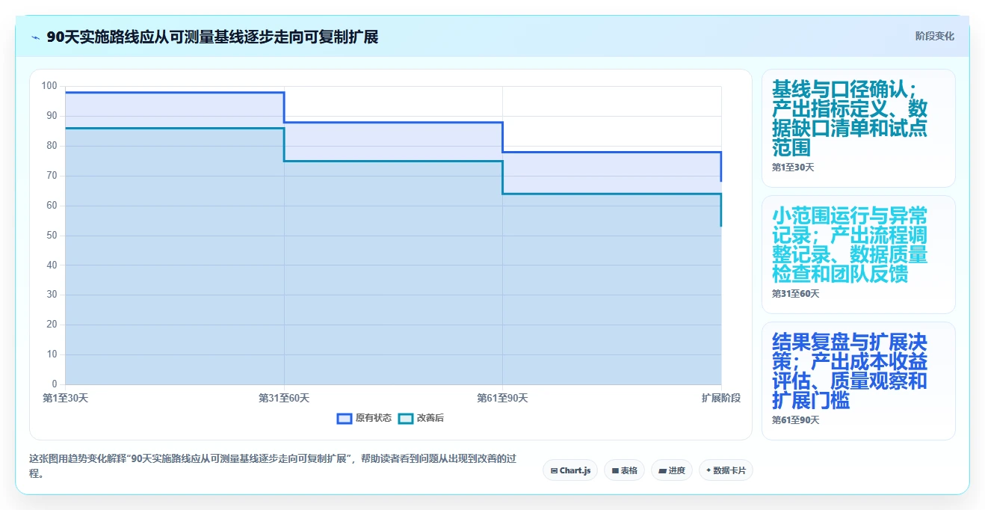Select the 进度 tag
The image size is (985, 510).
click(x=672, y=470)
